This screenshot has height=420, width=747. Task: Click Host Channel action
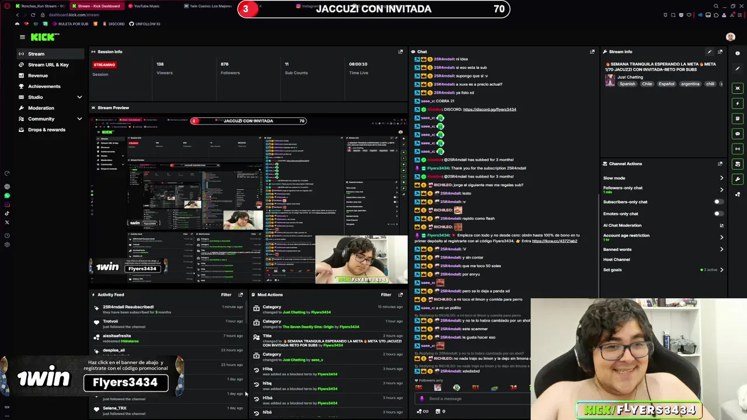(616, 260)
